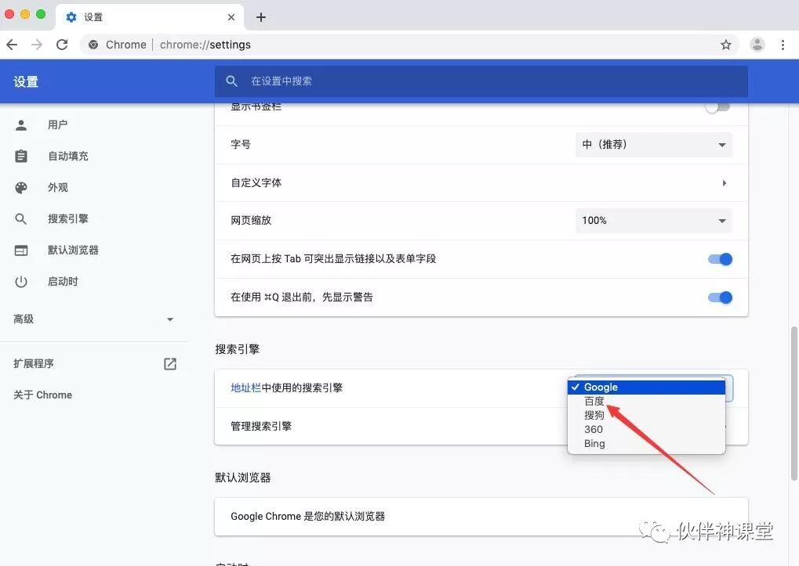Toggle the ⌘Q 退出前显示警告 switch

(x=720, y=297)
